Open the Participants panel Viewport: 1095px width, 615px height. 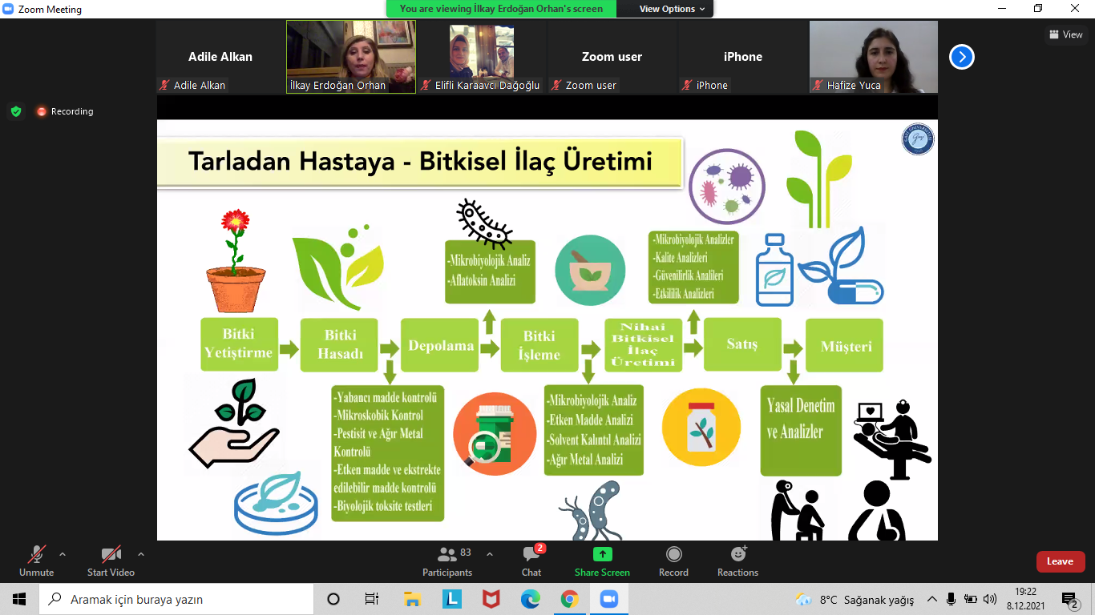coord(447,561)
